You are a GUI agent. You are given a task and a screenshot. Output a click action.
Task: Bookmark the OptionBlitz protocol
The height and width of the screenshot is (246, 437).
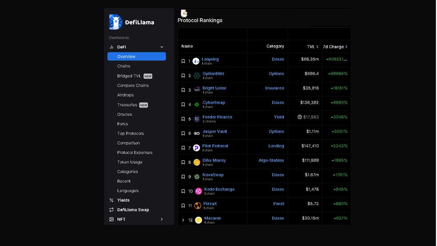click(183, 75)
